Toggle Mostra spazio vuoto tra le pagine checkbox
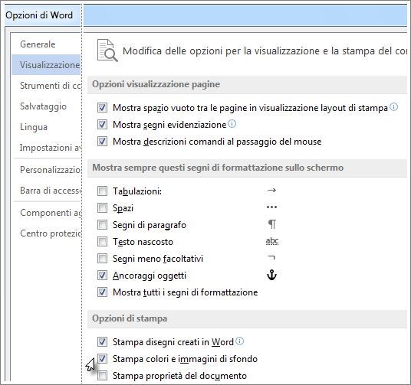 (102, 108)
